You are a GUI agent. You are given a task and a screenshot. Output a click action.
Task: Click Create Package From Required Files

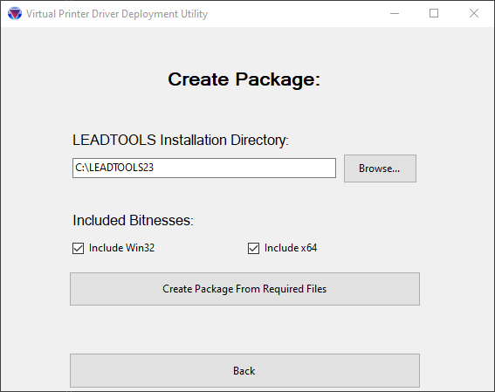tap(244, 289)
